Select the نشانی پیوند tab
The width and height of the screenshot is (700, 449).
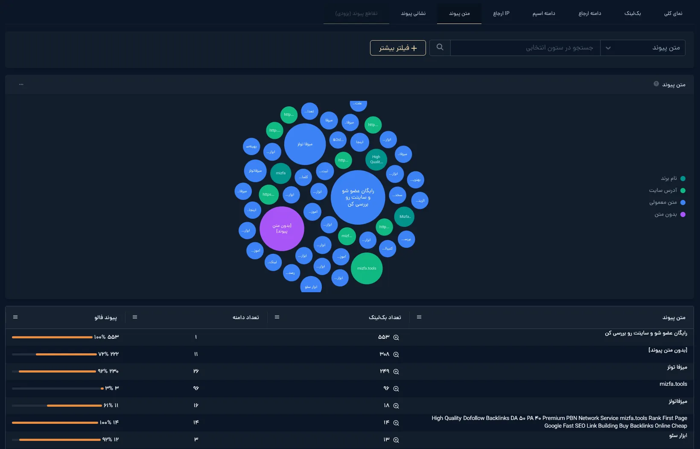pos(413,13)
